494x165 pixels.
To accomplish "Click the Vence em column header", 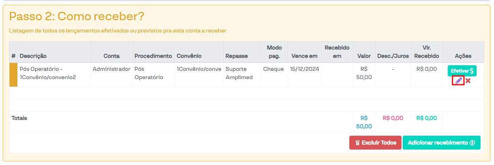I will [x=304, y=56].
